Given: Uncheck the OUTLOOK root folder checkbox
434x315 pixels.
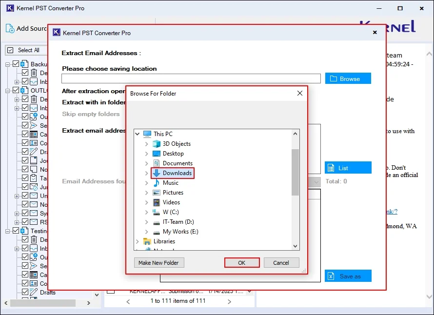Looking at the screenshot, I should pyautogui.click(x=16, y=90).
